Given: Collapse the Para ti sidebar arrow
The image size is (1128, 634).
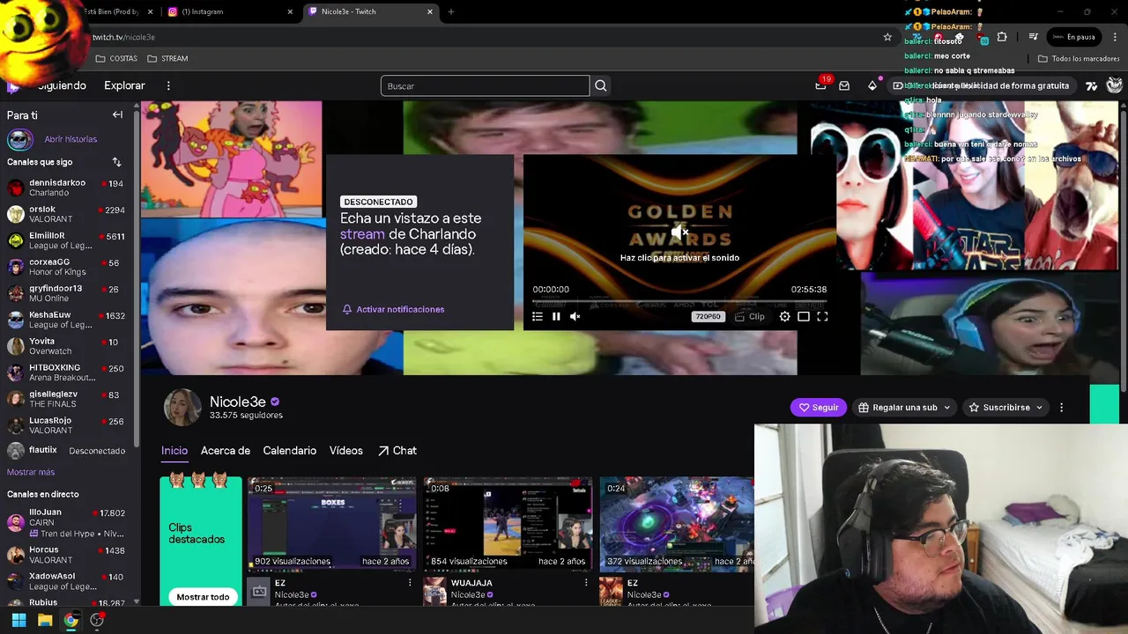Looking at the screenshot, I should pos(117,114).
